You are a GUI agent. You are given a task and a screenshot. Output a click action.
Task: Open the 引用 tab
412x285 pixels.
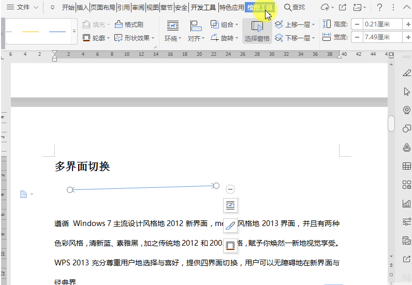point(124,8)
